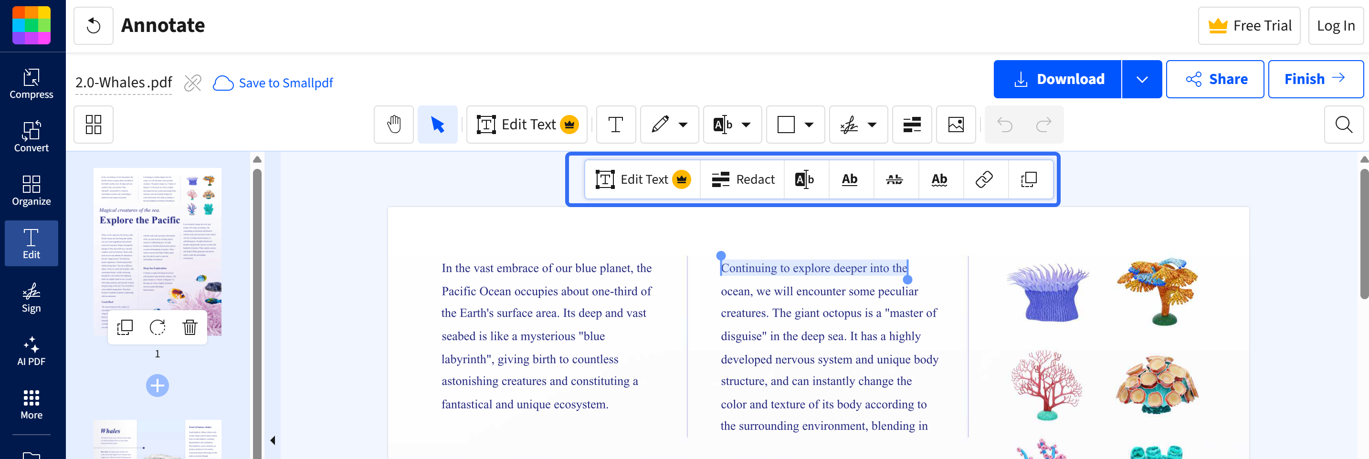Click the unlinked chain icon beside filename
Viewport: 1369px width, 459px height.
coord(192,83)
